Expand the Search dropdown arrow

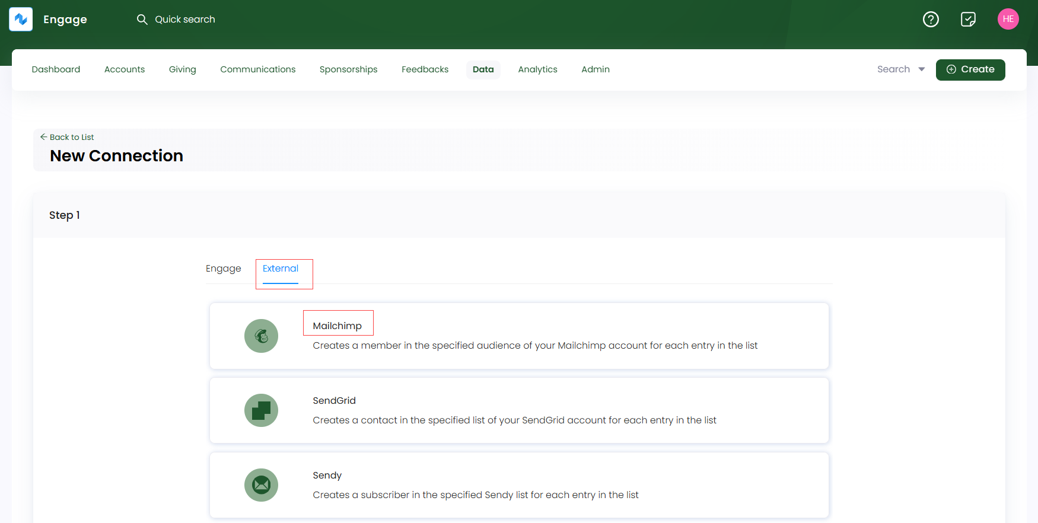(x=921, y=69)
